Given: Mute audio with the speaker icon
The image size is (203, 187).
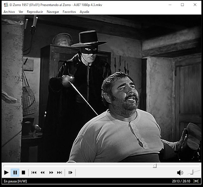Looking at the screenshot, I should (180, 173).
